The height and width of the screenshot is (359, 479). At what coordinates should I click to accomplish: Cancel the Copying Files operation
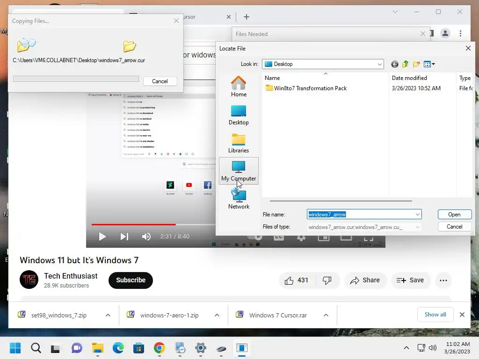(x=160, y=81)
